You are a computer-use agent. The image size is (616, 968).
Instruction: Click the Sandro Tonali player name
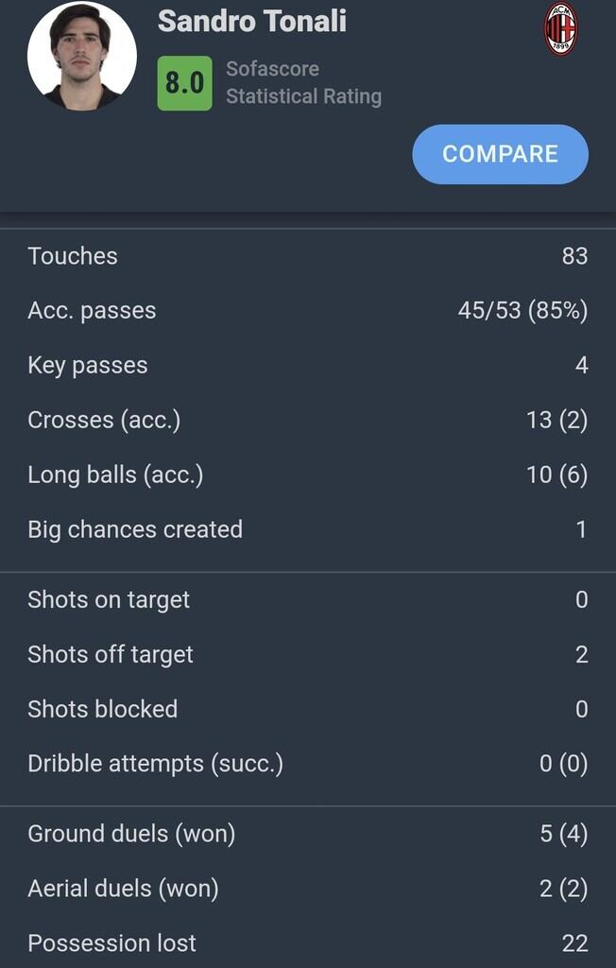[252, 21]
